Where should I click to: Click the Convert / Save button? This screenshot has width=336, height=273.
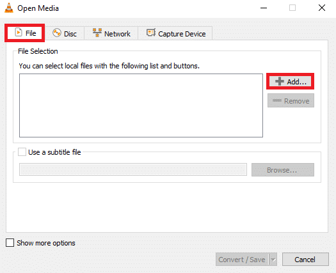point(242,260)
